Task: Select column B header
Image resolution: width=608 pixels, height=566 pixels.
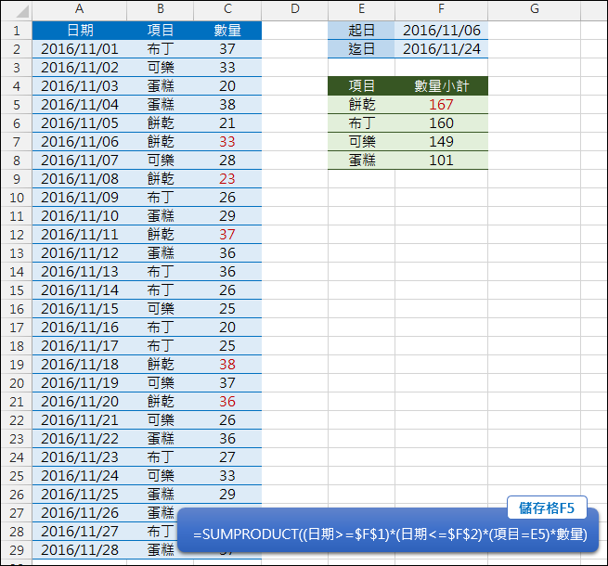Action: click(161, 9)
